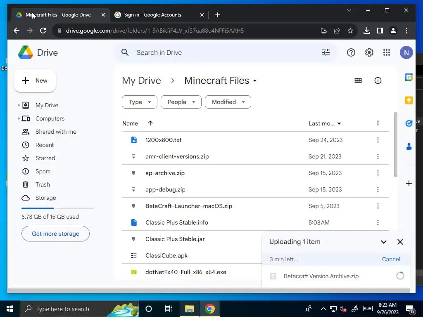The image size is (423, 317).
Task: Share this page icon in address bar
Action: click(337, 31)
